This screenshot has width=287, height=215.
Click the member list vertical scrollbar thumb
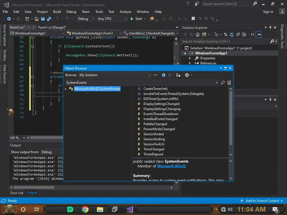click(231, 118)
